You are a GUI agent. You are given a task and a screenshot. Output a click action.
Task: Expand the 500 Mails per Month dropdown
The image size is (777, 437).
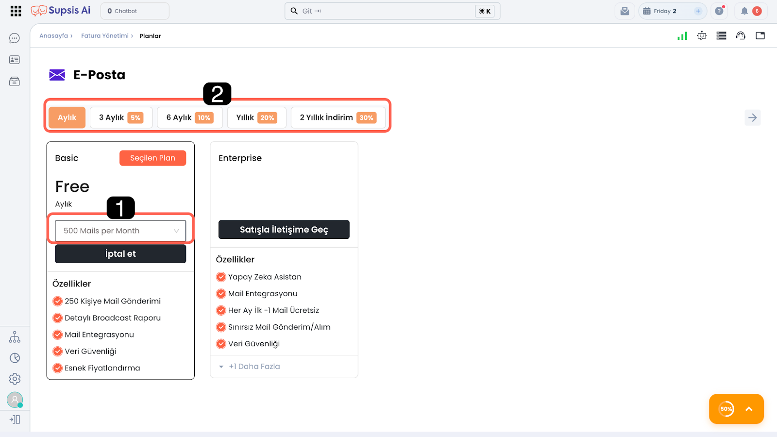(x=120, y=231)
